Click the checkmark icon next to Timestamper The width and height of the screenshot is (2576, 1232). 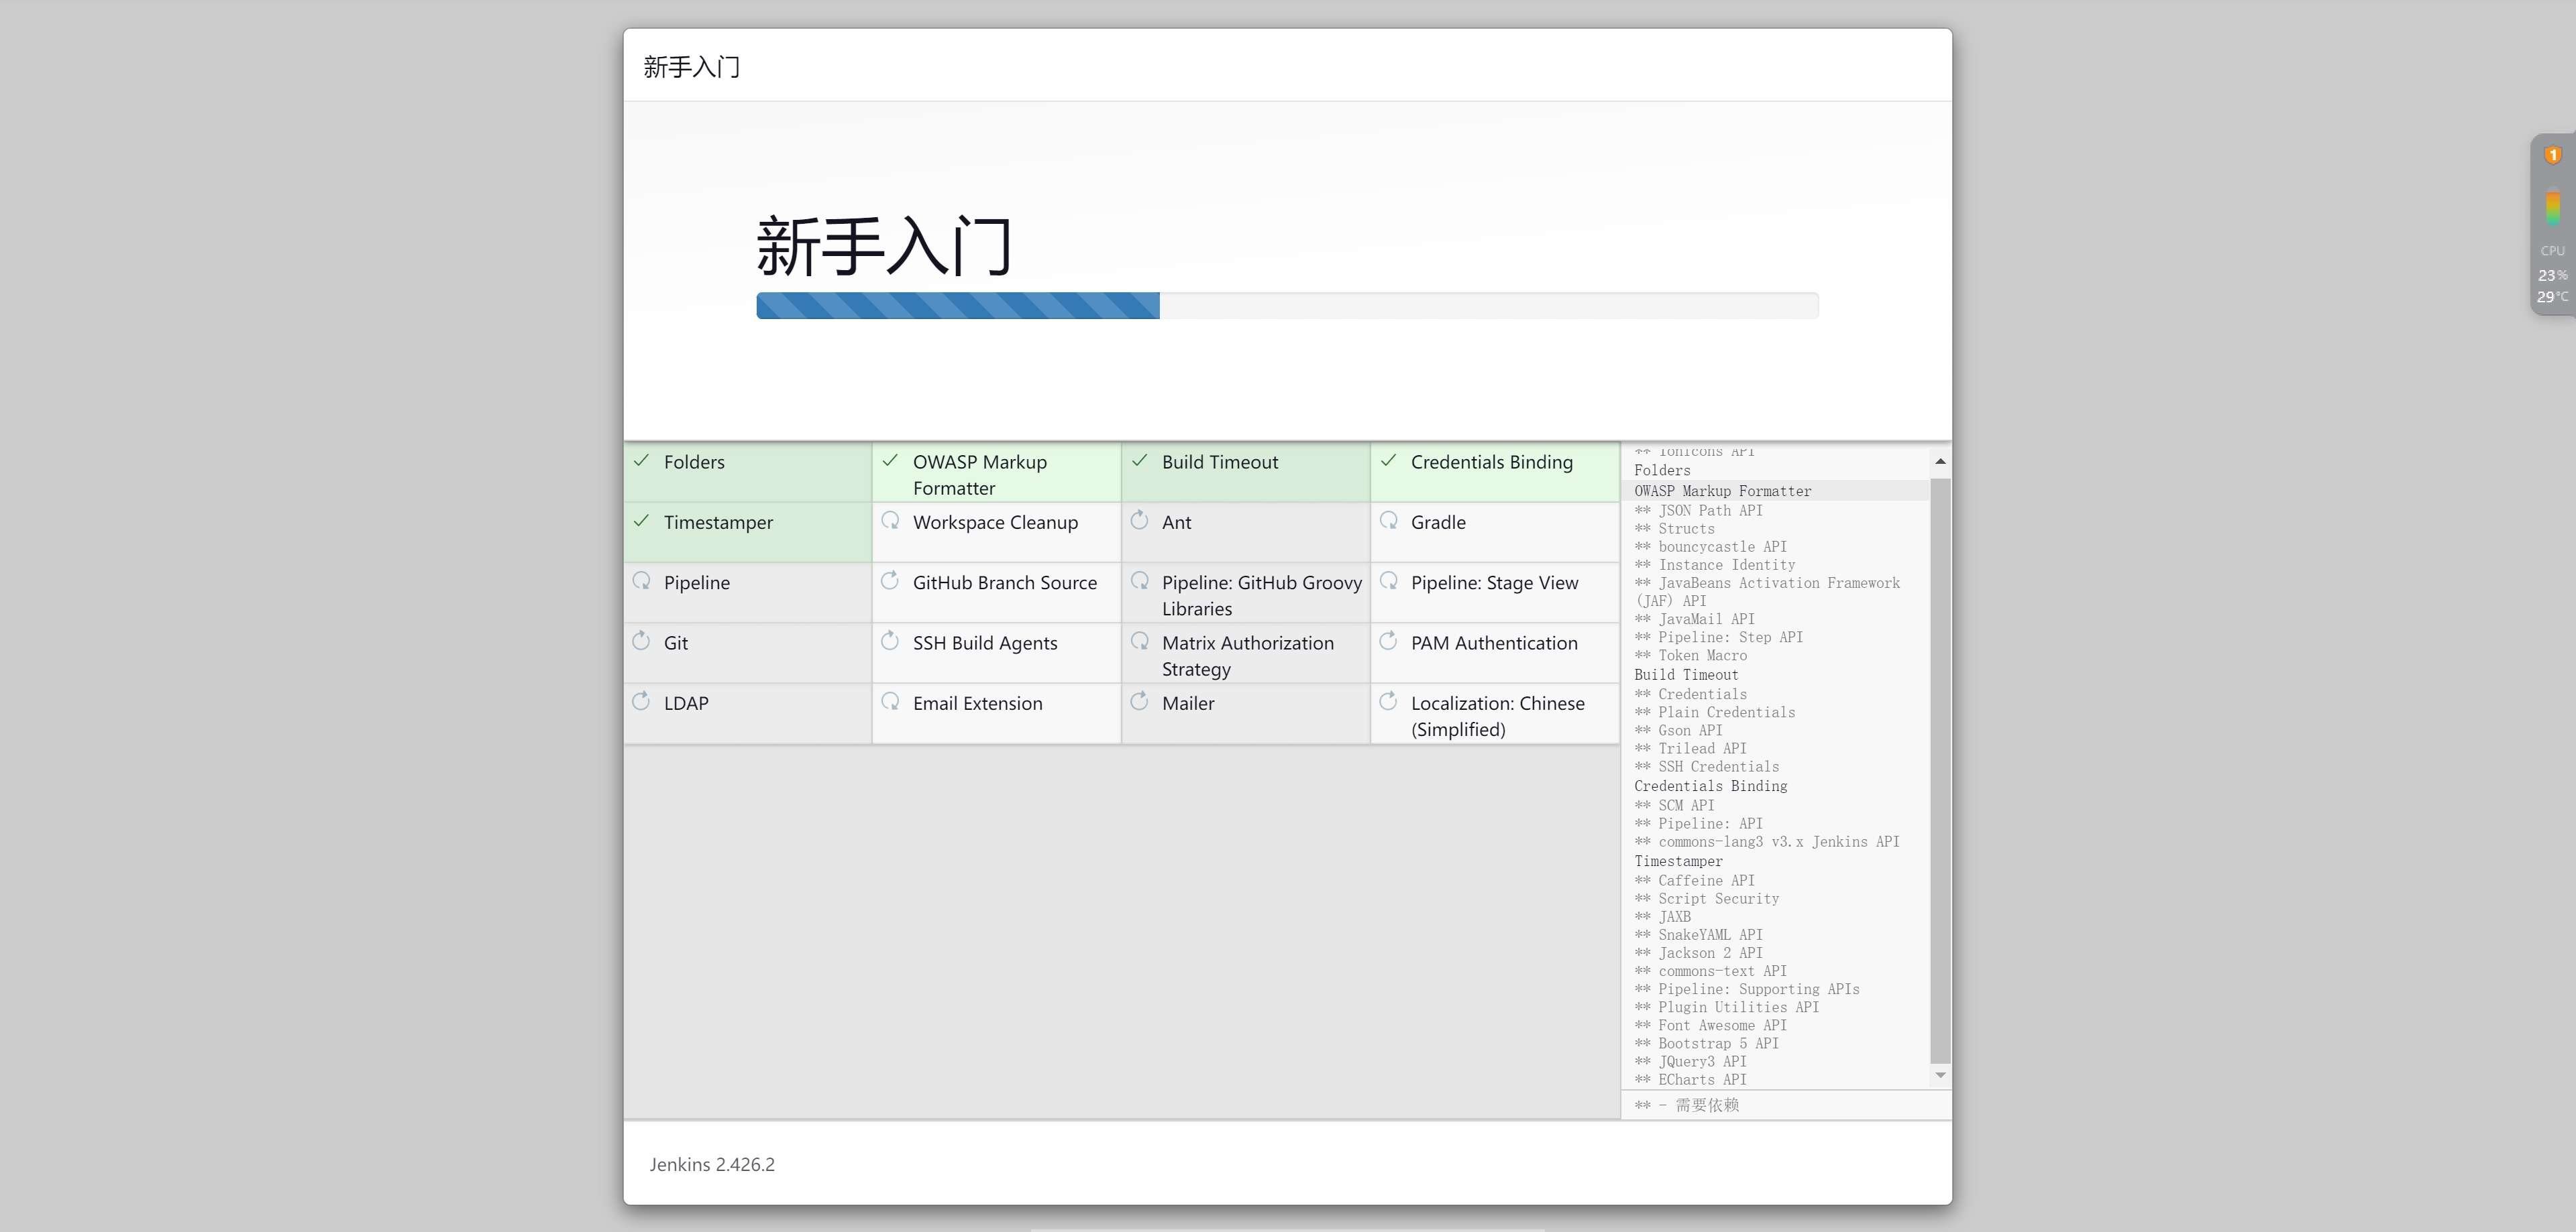pos(641,521)
